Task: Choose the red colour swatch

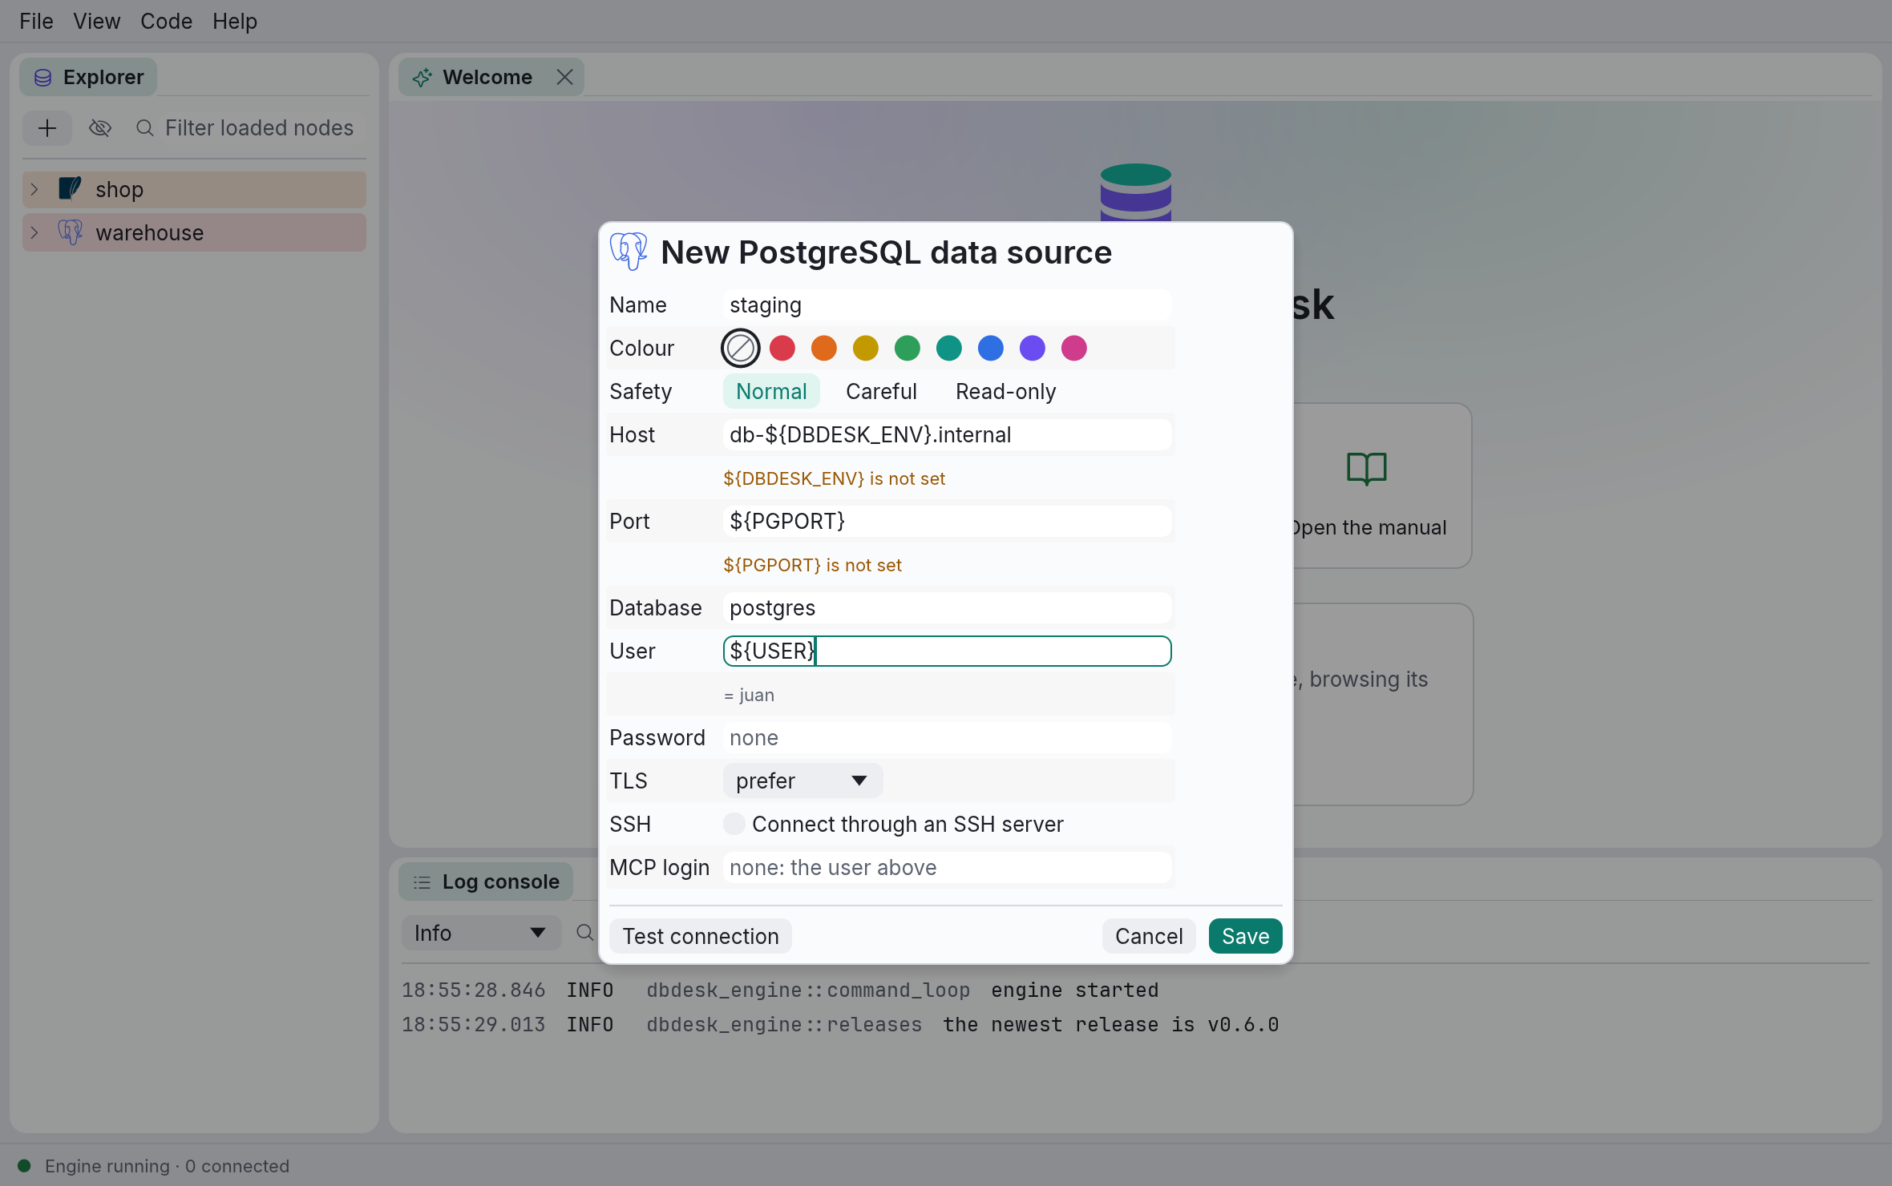Action: 782,348
